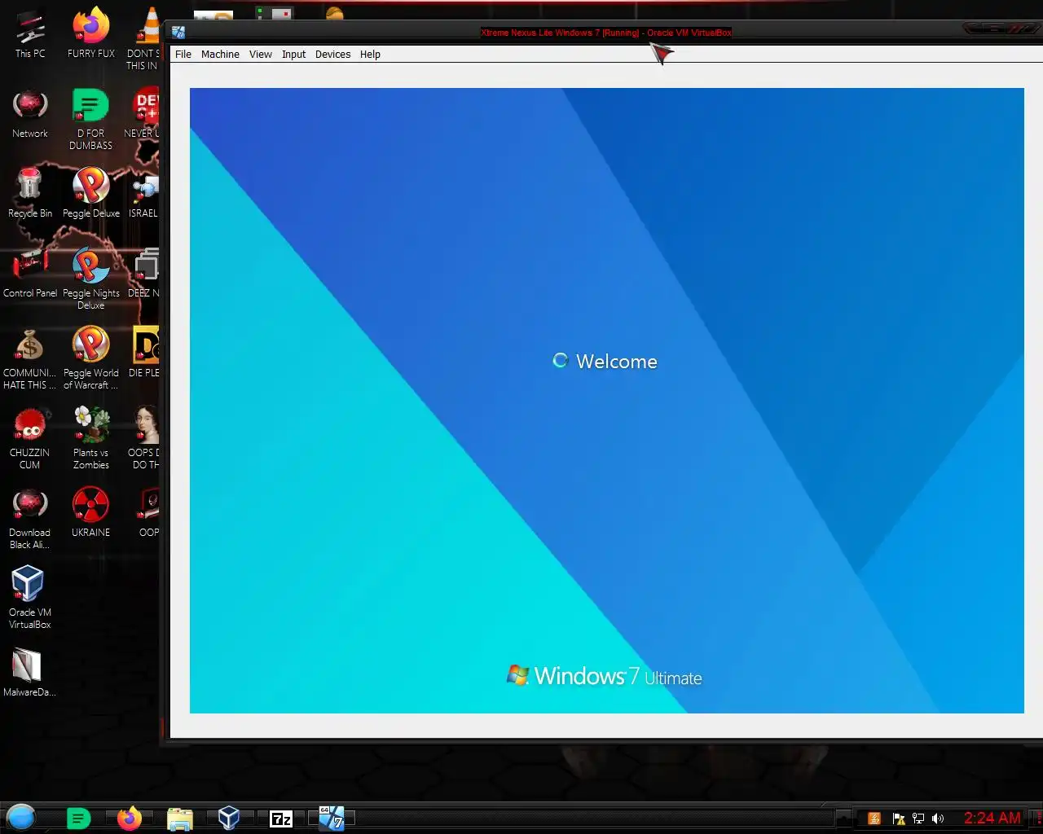Click the orange tray icon

[x=874, y=819]
